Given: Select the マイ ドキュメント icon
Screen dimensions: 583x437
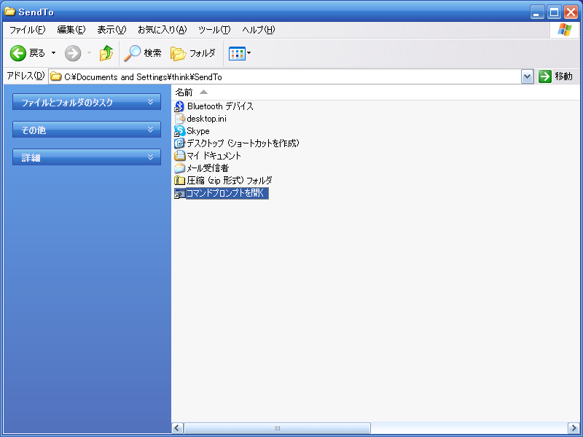Looking at the screenshot, I should pos(179,156).
